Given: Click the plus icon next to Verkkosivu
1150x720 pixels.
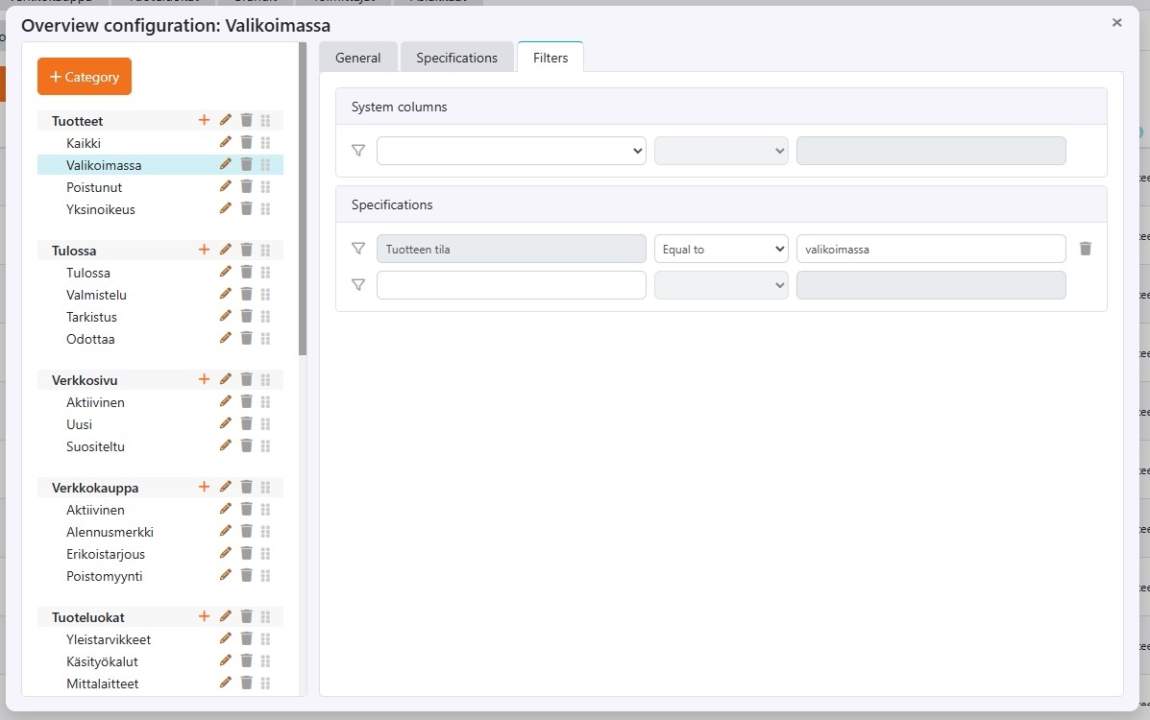Looking at the screenshot, I should tap(204, 379).
